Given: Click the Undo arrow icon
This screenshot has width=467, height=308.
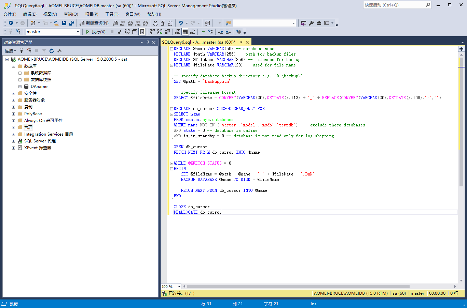Looking at the screenshot, I should pyautogui.click(x=181, y=23).
